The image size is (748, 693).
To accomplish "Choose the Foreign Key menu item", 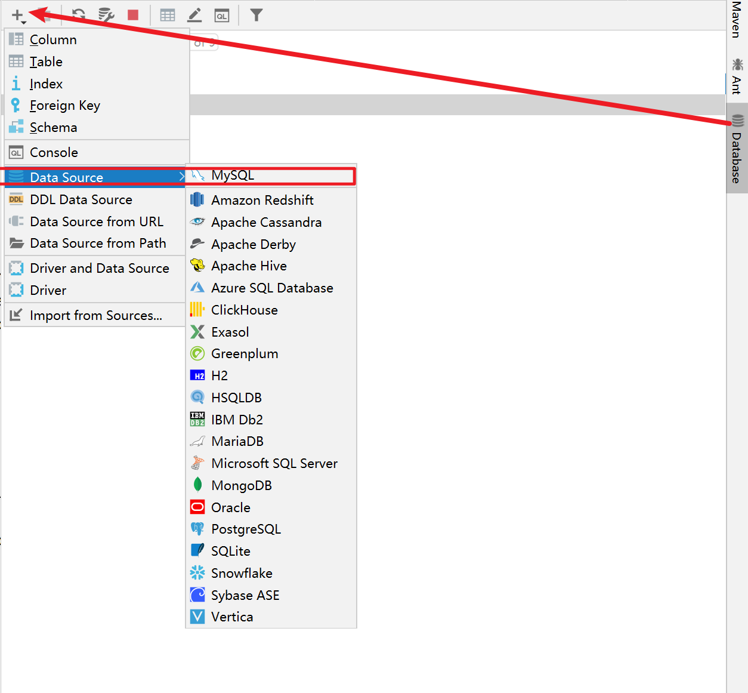I will point(97,106).
